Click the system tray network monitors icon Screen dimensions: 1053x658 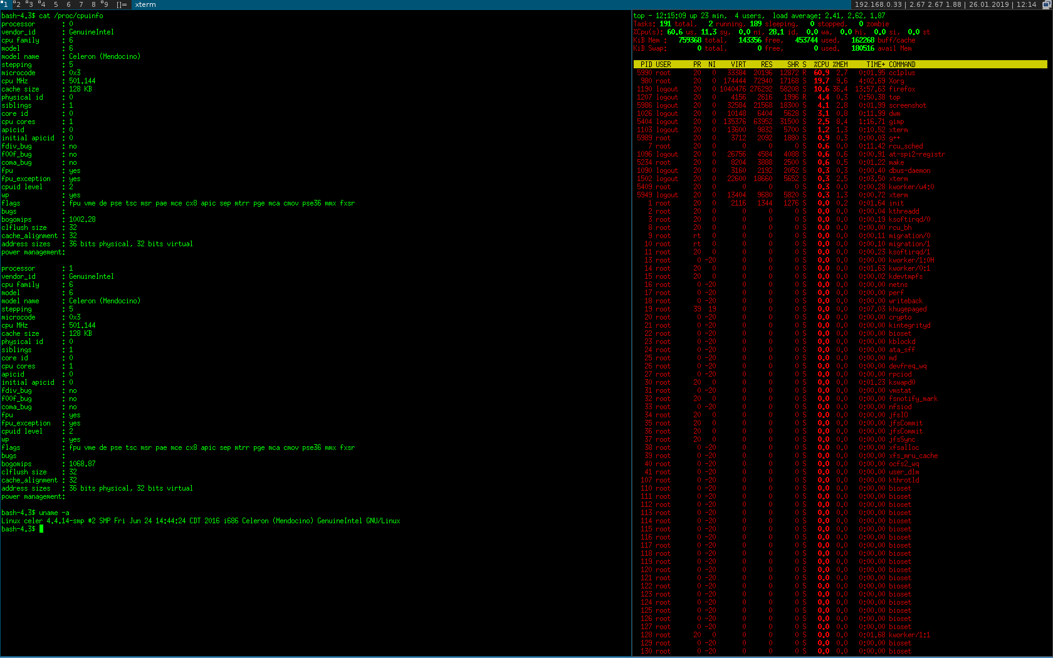pyautogui.click(x=1047, y=4)
